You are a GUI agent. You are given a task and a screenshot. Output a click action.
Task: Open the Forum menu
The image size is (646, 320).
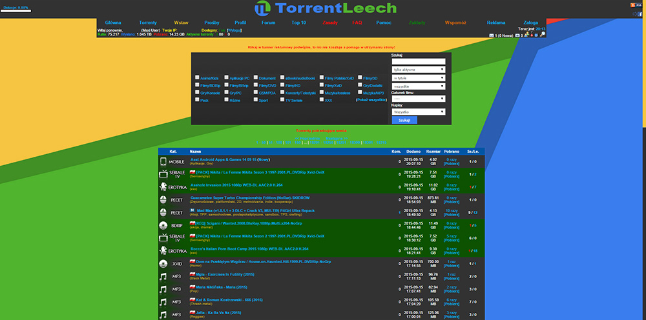[x=268, y=23]
